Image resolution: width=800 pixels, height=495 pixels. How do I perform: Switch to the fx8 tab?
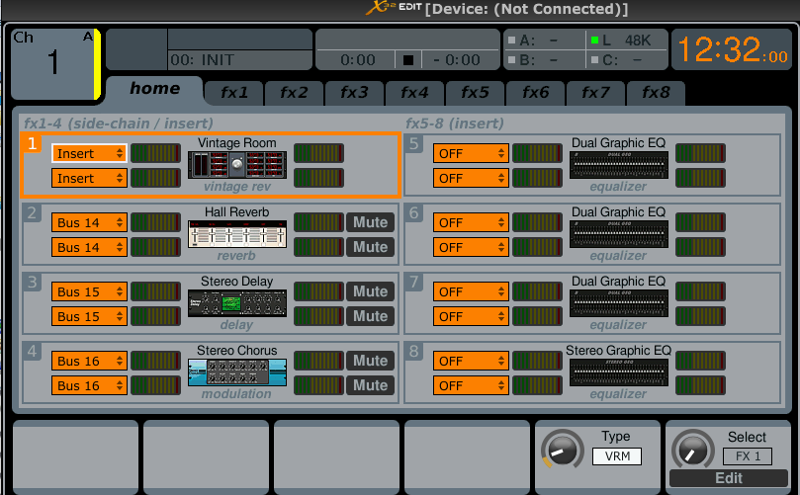(656, 93)
